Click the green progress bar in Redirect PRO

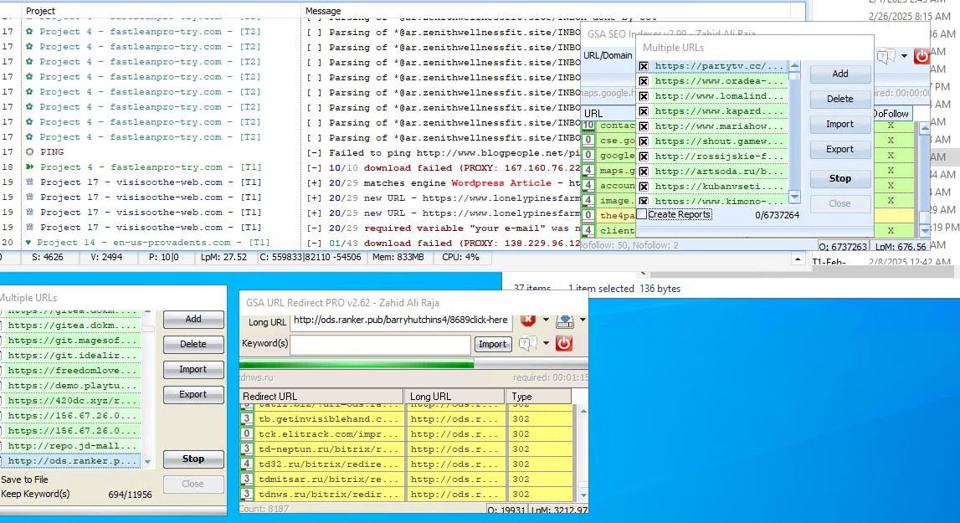357,364
